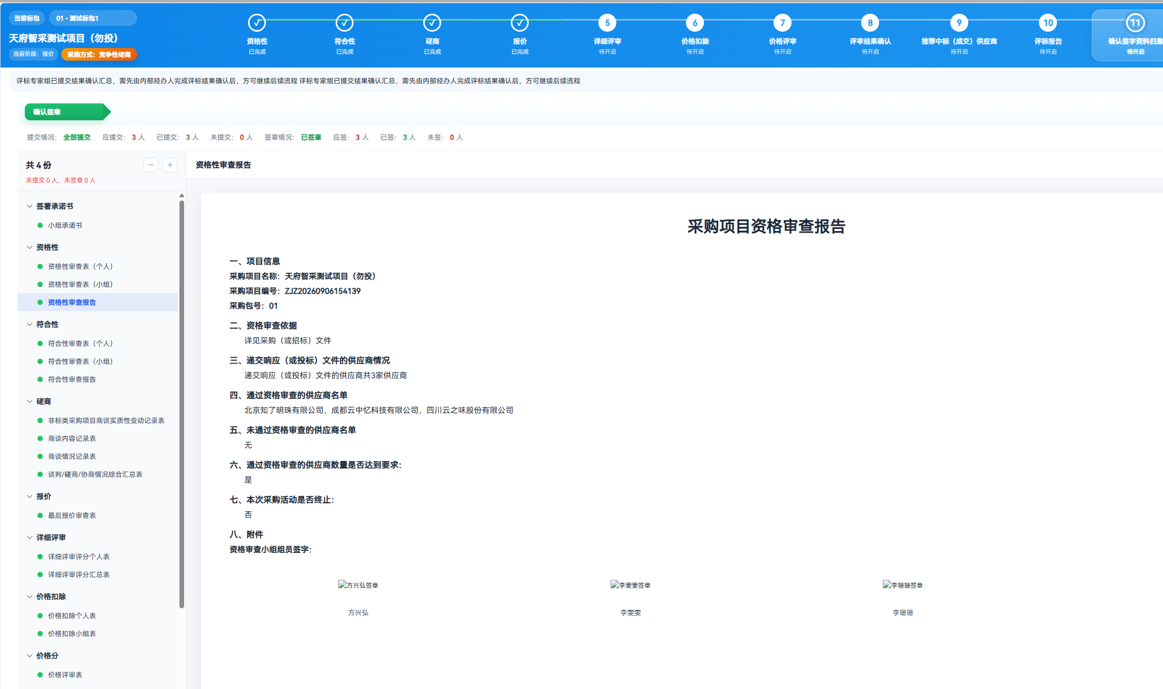Click the 资格性审查报告 panel header
The height and width of the screenshot is (689, 1163).
(223, 165)
